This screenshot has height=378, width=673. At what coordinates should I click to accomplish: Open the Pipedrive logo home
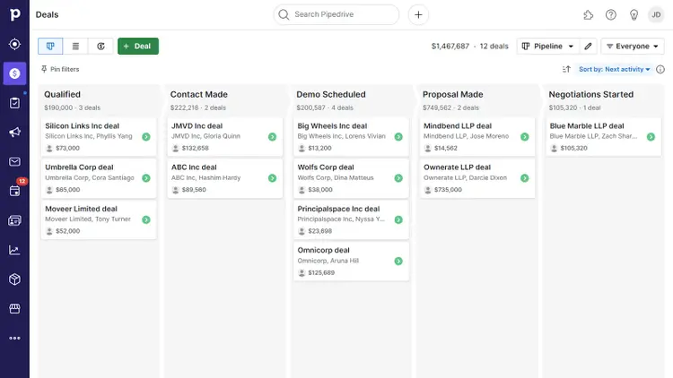tap(14, 14)
